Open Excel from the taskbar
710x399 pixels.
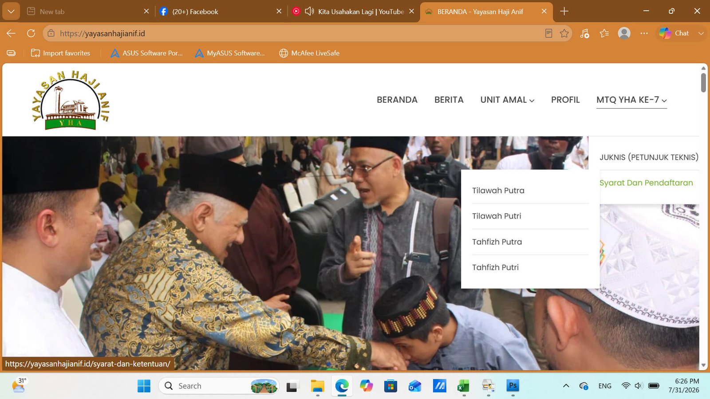click(x=464, y=386)
